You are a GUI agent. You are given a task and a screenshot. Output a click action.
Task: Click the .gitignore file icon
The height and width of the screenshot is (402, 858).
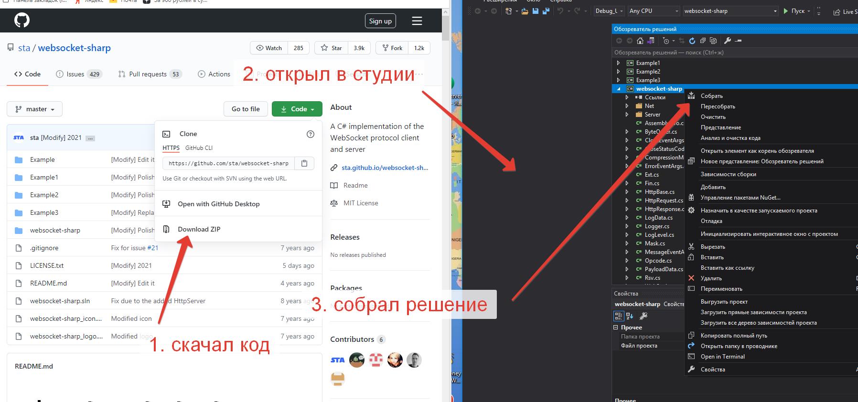(x=19, y=248)
